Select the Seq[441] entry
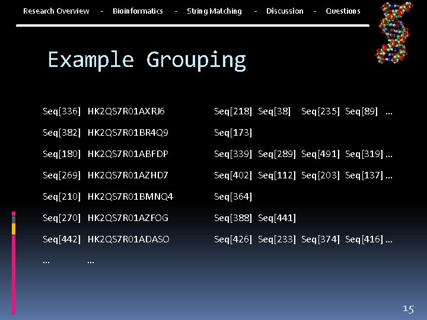The width and height of the screenshot is (427, 320). pyautogui.click(x=277, y=218)
